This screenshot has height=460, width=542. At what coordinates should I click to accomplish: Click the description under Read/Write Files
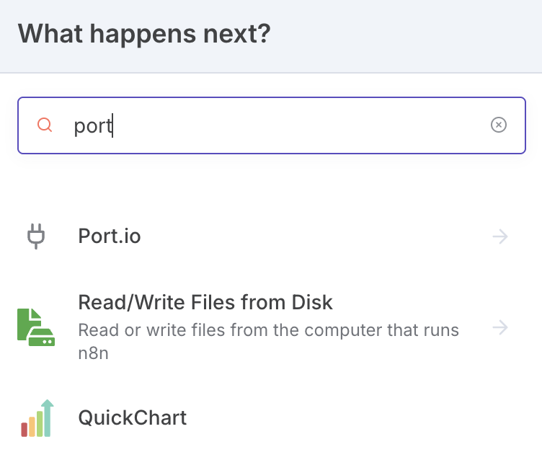click(x=268, y=331)
